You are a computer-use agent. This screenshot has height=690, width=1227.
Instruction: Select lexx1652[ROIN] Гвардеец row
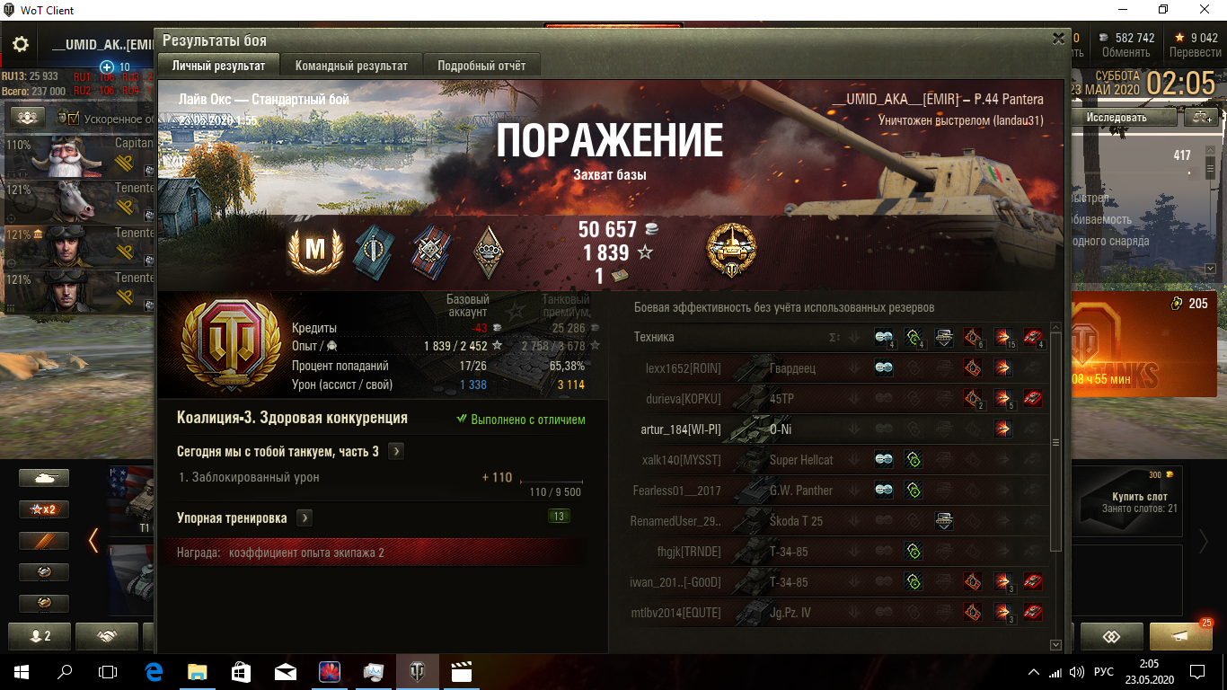[837, 368]
